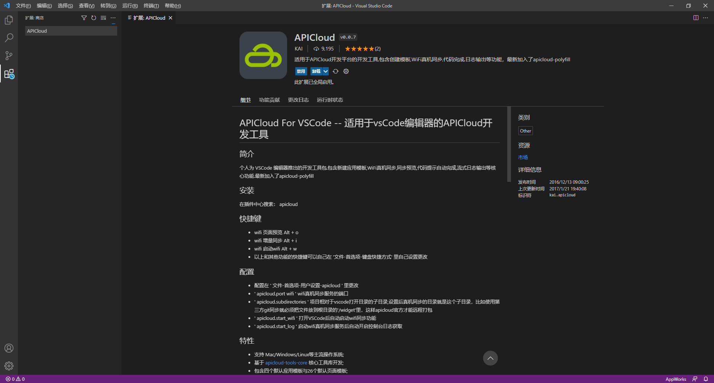Click the 2017/1/21 19:40:08 update date
The width and height of the screenshot is (714, 383).
tap(568, 189)
